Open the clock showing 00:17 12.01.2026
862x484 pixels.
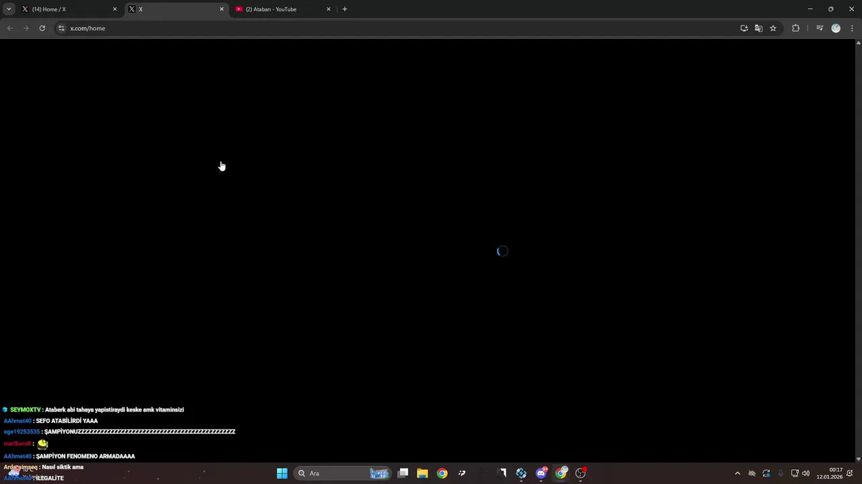click(830, 473)
